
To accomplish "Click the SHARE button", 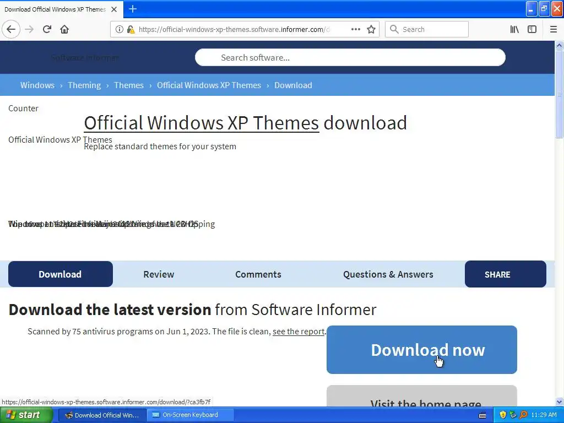I will (x=506, y=274).
